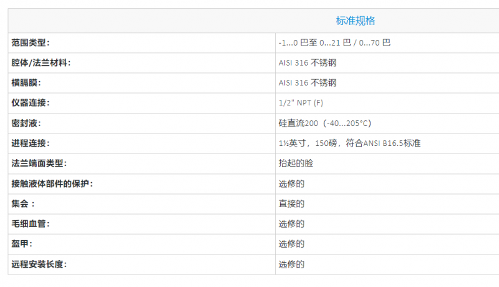Click the pressure range value in 范围类型 row

click(x=334, y=42)
